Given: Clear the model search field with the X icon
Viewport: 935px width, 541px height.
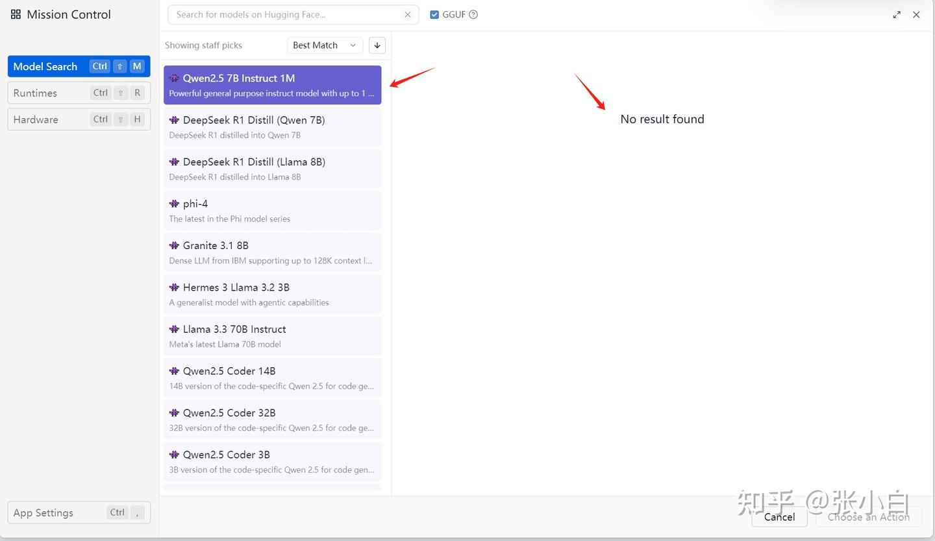Looking at the screenshot, I should click(407, 14).
